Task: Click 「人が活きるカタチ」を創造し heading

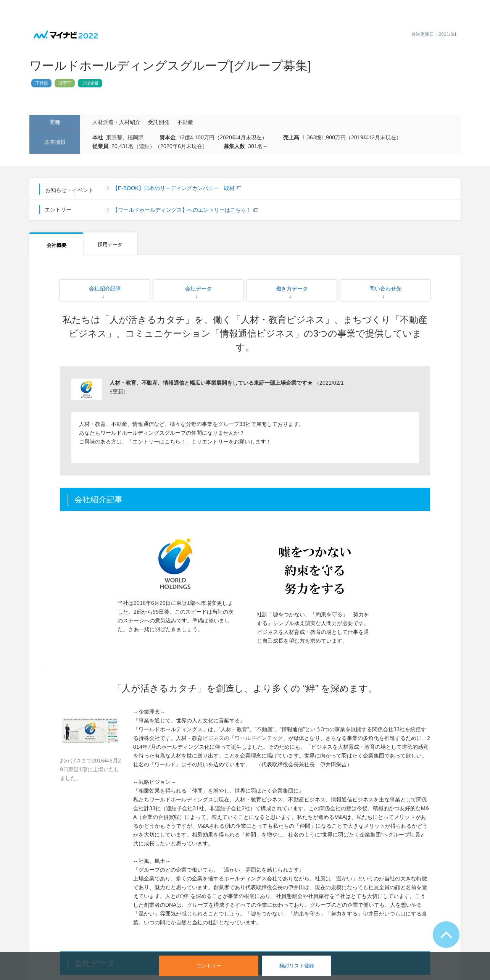Action: [x=245, y=689]
